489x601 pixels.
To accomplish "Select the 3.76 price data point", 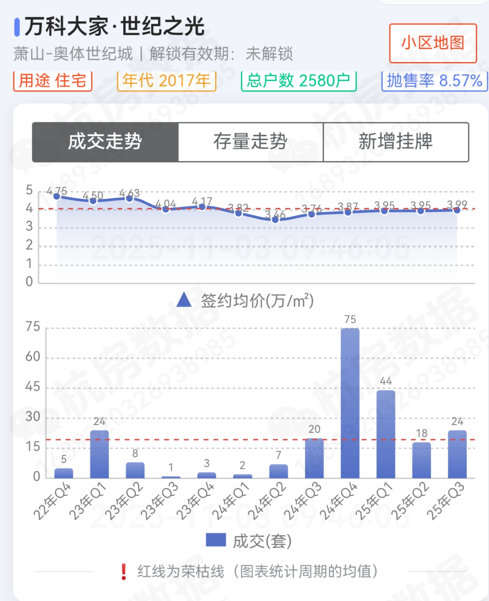I will [x=312, y=214].
